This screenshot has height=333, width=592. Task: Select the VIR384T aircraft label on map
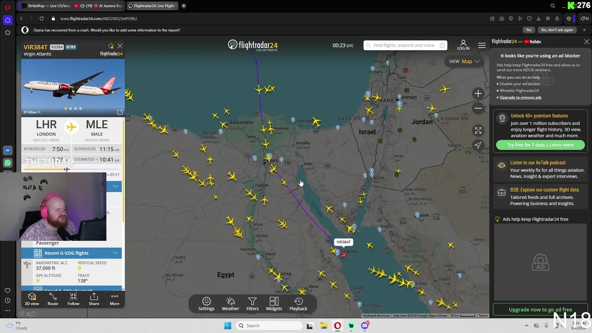pos(343,242)
